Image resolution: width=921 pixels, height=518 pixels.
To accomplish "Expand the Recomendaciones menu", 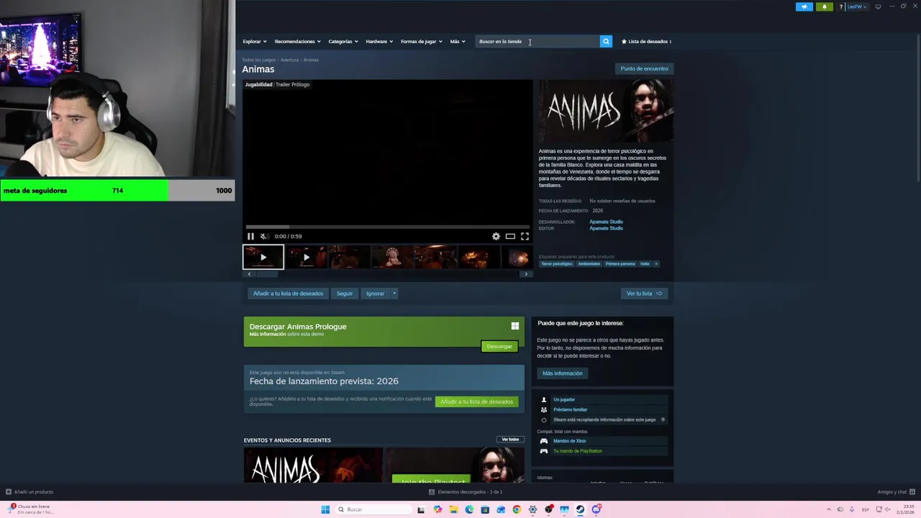I will 297,41.
